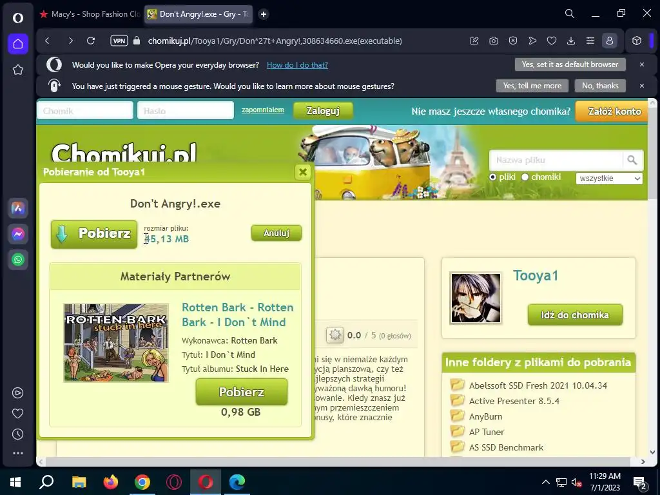Open downloads arrow icon in toolbar
Image resolution: width=660 pixels, height=495 pixels.
coord(571,41)
